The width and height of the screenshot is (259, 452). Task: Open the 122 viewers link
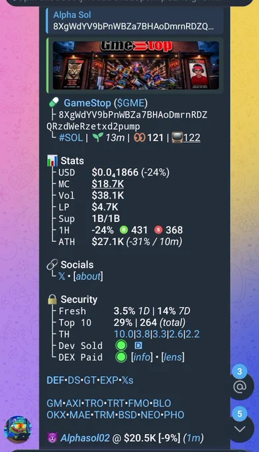[192, 138]
